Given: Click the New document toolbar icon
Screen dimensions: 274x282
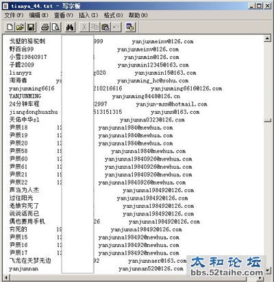Looking at the screenshot, I should pos(10,27).
